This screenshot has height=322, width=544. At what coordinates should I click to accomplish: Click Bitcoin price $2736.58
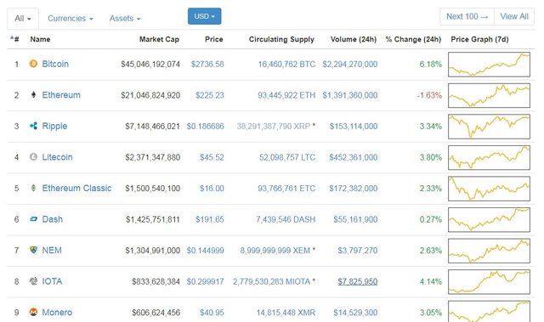(207, 64)
